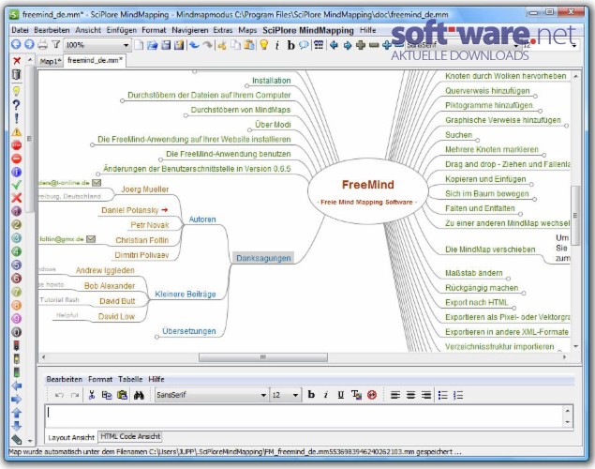This screenshot has height=469, width=595.
Task: Center align note text
Action: [x=410, y=395]
